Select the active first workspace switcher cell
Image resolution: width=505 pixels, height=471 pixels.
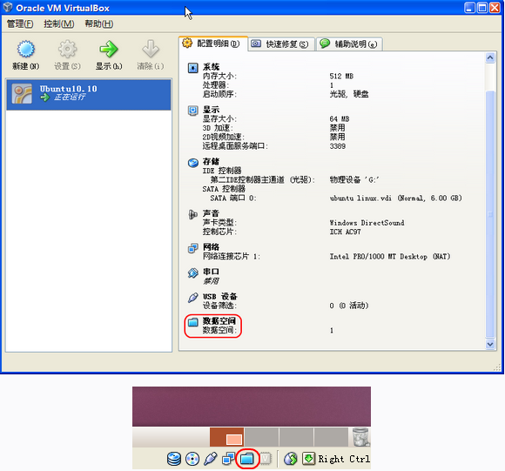pos(227,437)
